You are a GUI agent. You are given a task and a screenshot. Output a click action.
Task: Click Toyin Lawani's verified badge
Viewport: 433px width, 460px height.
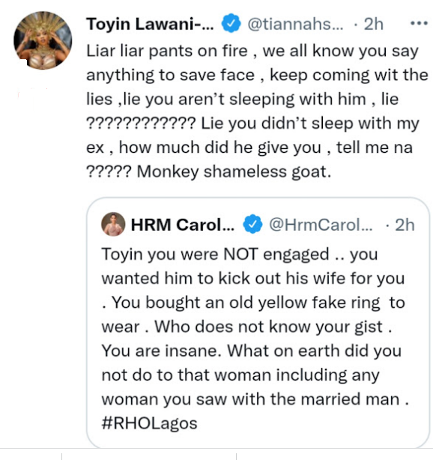pos(231,23)
